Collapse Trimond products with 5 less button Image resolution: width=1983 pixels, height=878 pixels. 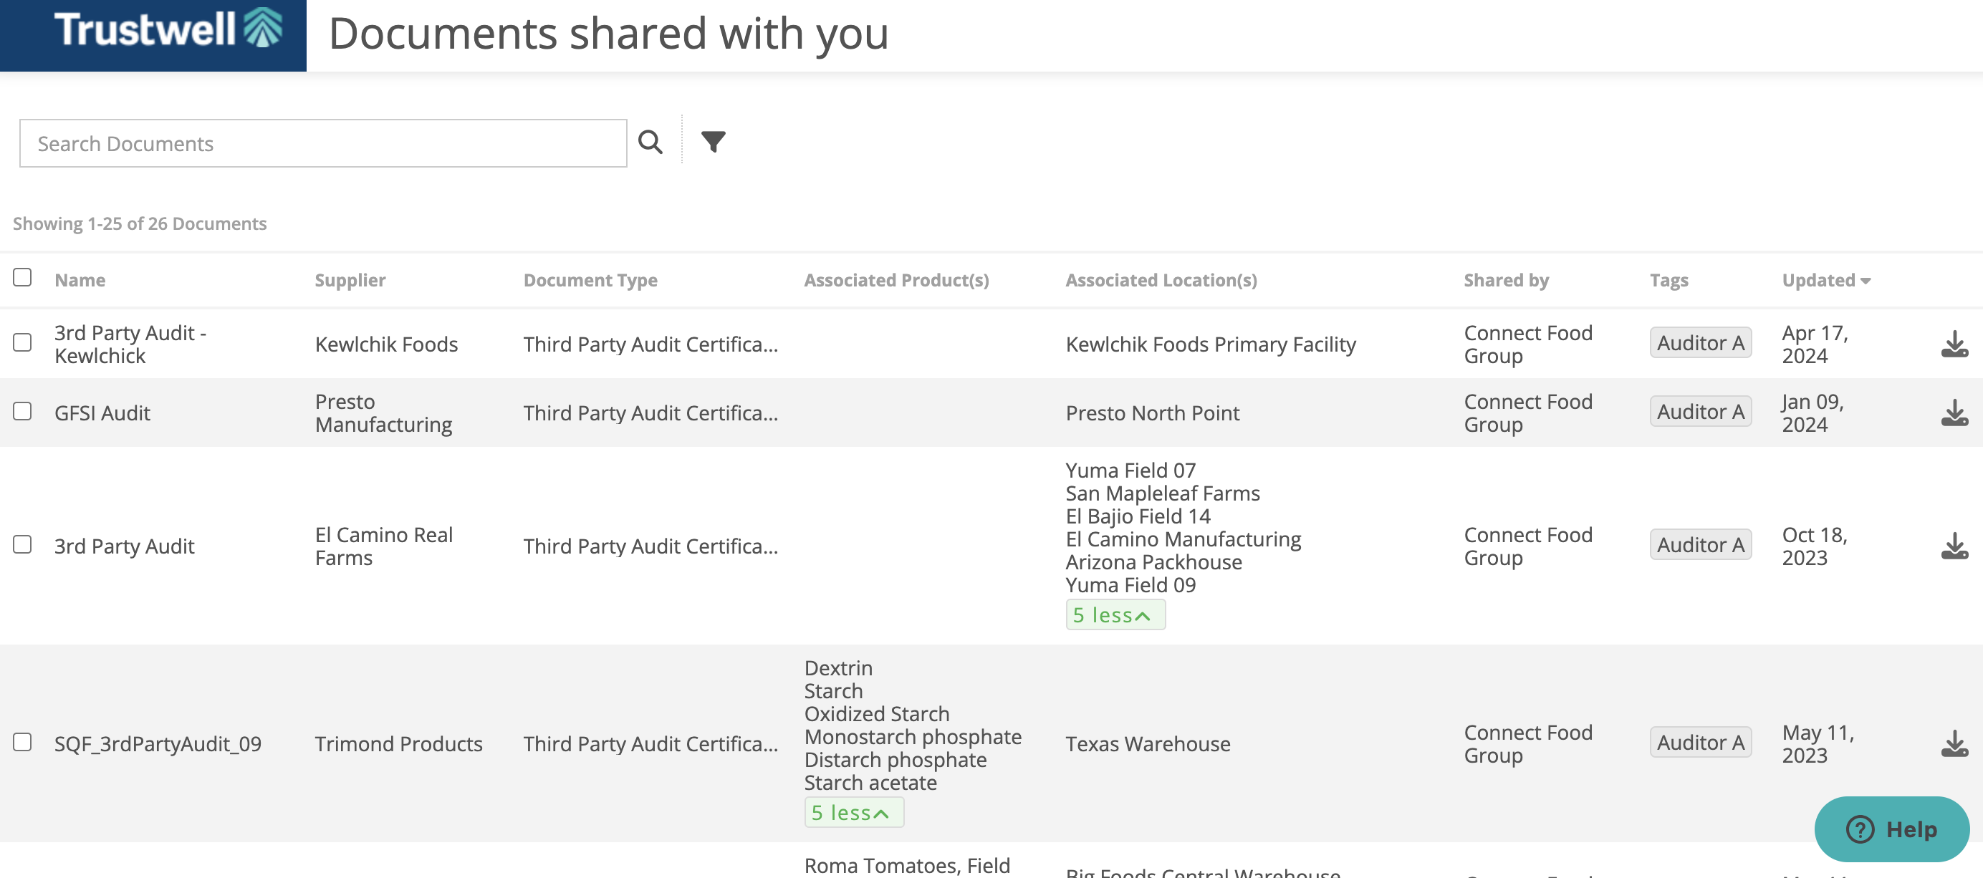coord(854,813)
